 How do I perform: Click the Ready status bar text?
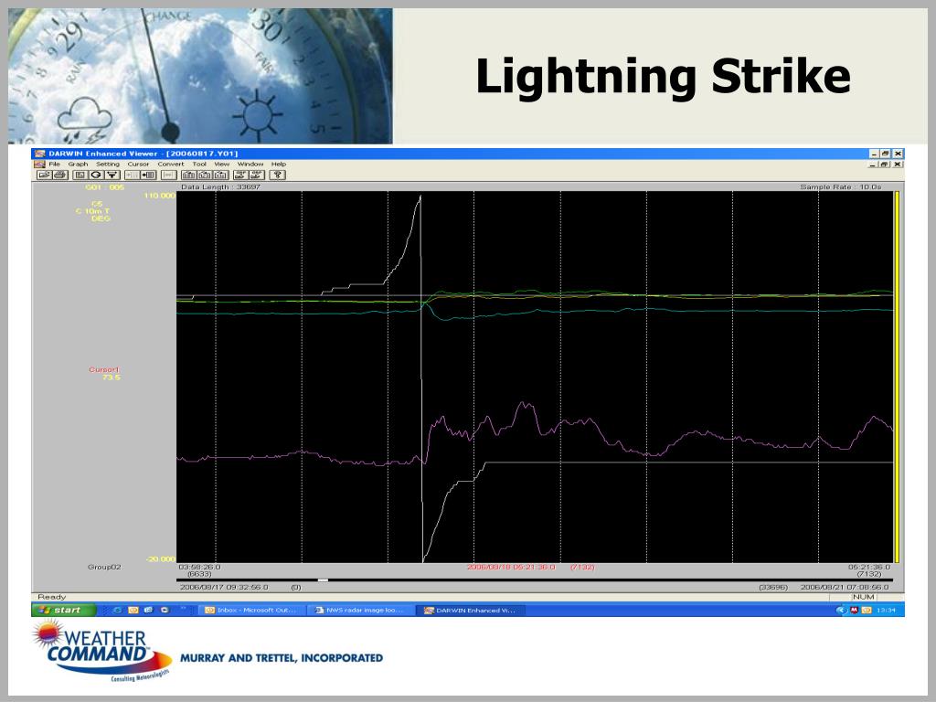(x=52, y=597)
